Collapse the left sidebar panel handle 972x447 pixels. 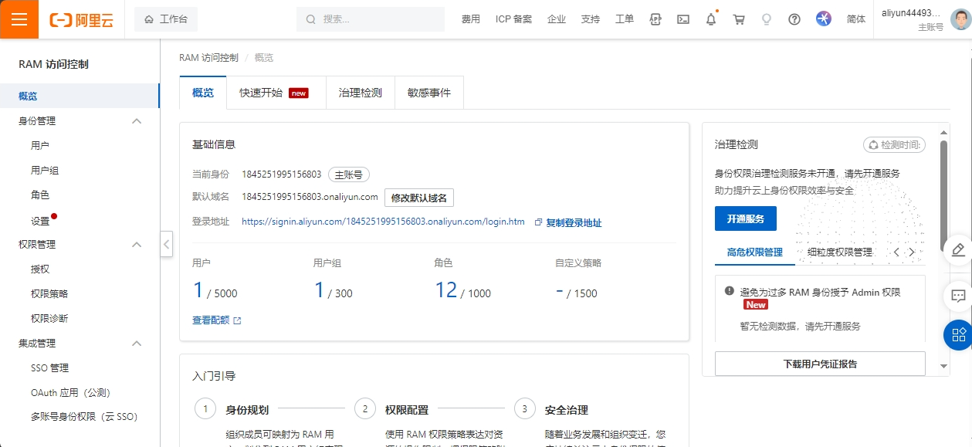[x=166, y=244]
